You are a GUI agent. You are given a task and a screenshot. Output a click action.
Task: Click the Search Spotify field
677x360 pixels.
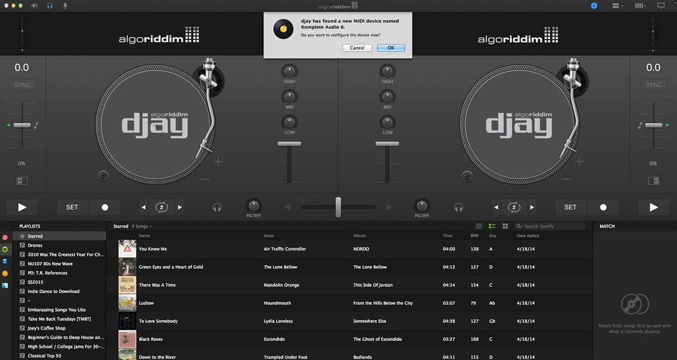[550, 226]
